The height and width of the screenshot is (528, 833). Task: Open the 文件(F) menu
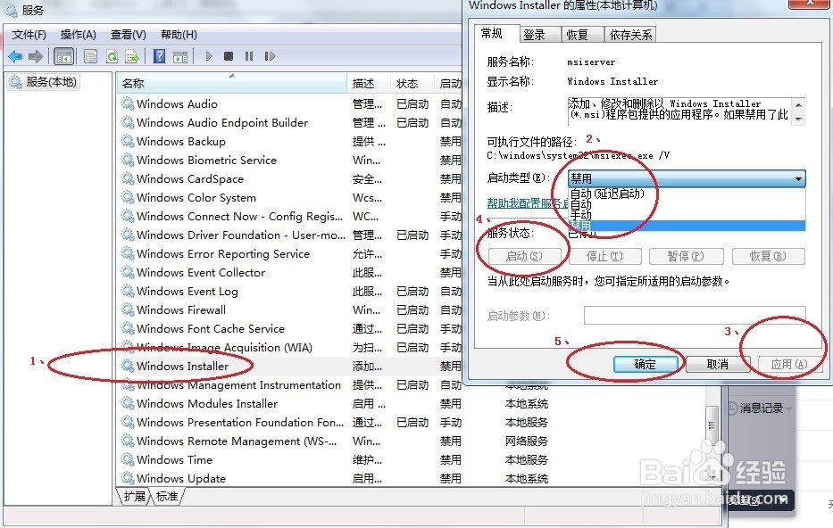tap(29, 35)
